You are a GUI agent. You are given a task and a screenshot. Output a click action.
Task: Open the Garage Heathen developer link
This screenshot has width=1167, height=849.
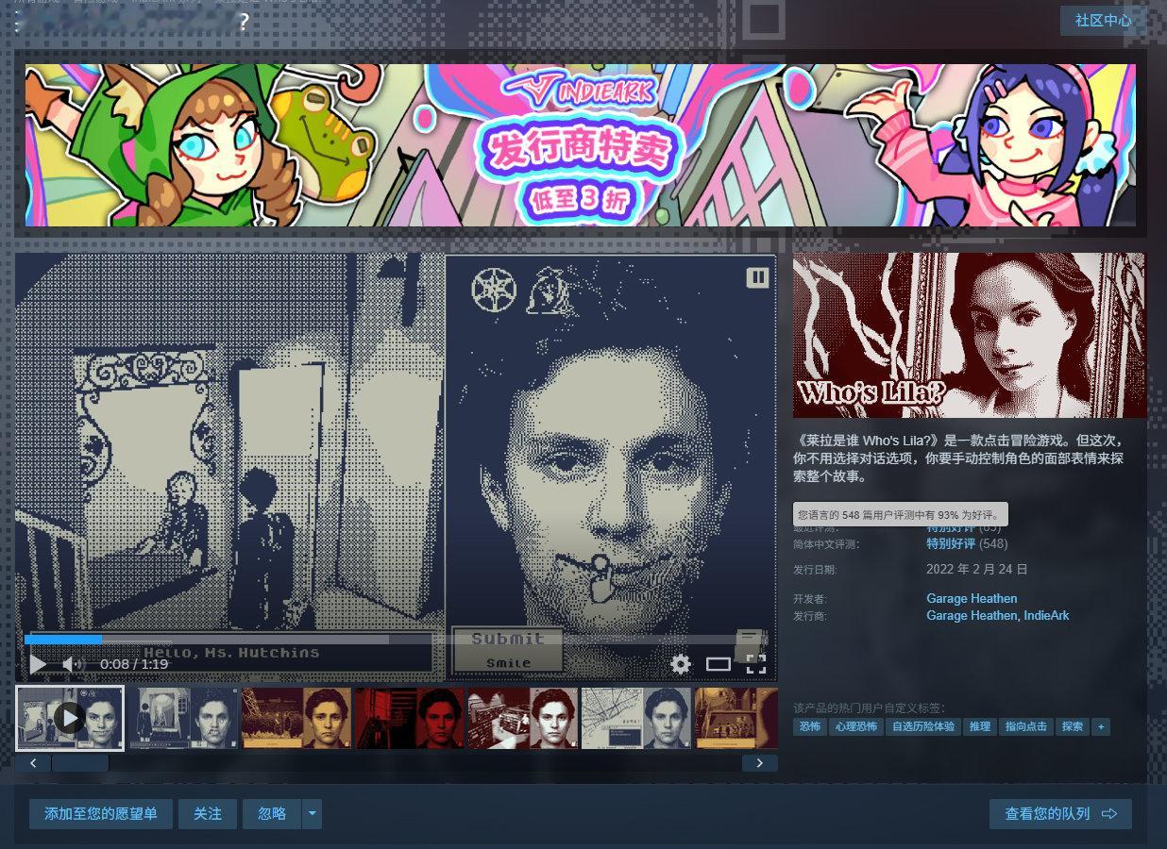tap(972, 598)
